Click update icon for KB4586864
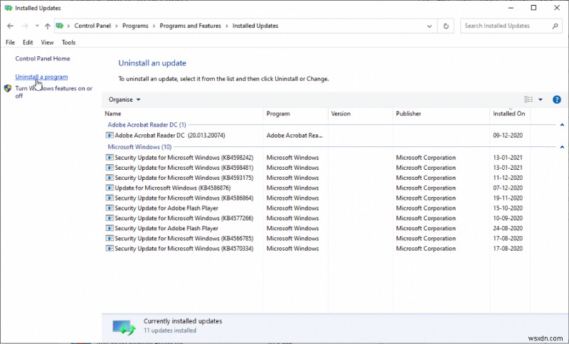 pyautogui.click(x=110, y=198)
